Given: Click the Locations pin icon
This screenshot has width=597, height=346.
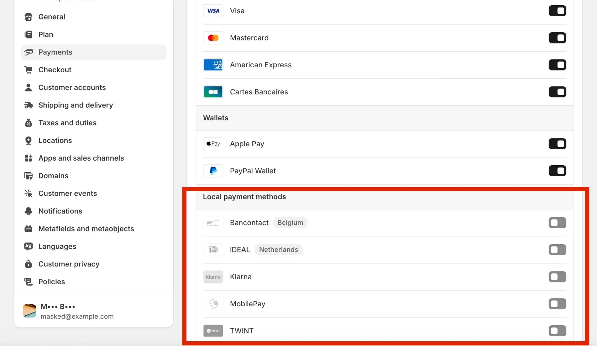Looking at the screenshot, I should pos(29,140).
